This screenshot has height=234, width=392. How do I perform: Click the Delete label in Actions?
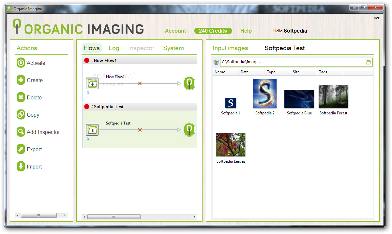tap(34, 98)
